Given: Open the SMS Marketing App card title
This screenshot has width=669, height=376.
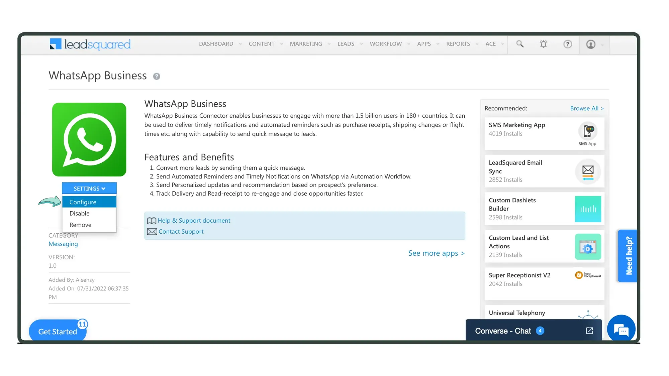Looking at the screenshot, I should coord(517,125).
